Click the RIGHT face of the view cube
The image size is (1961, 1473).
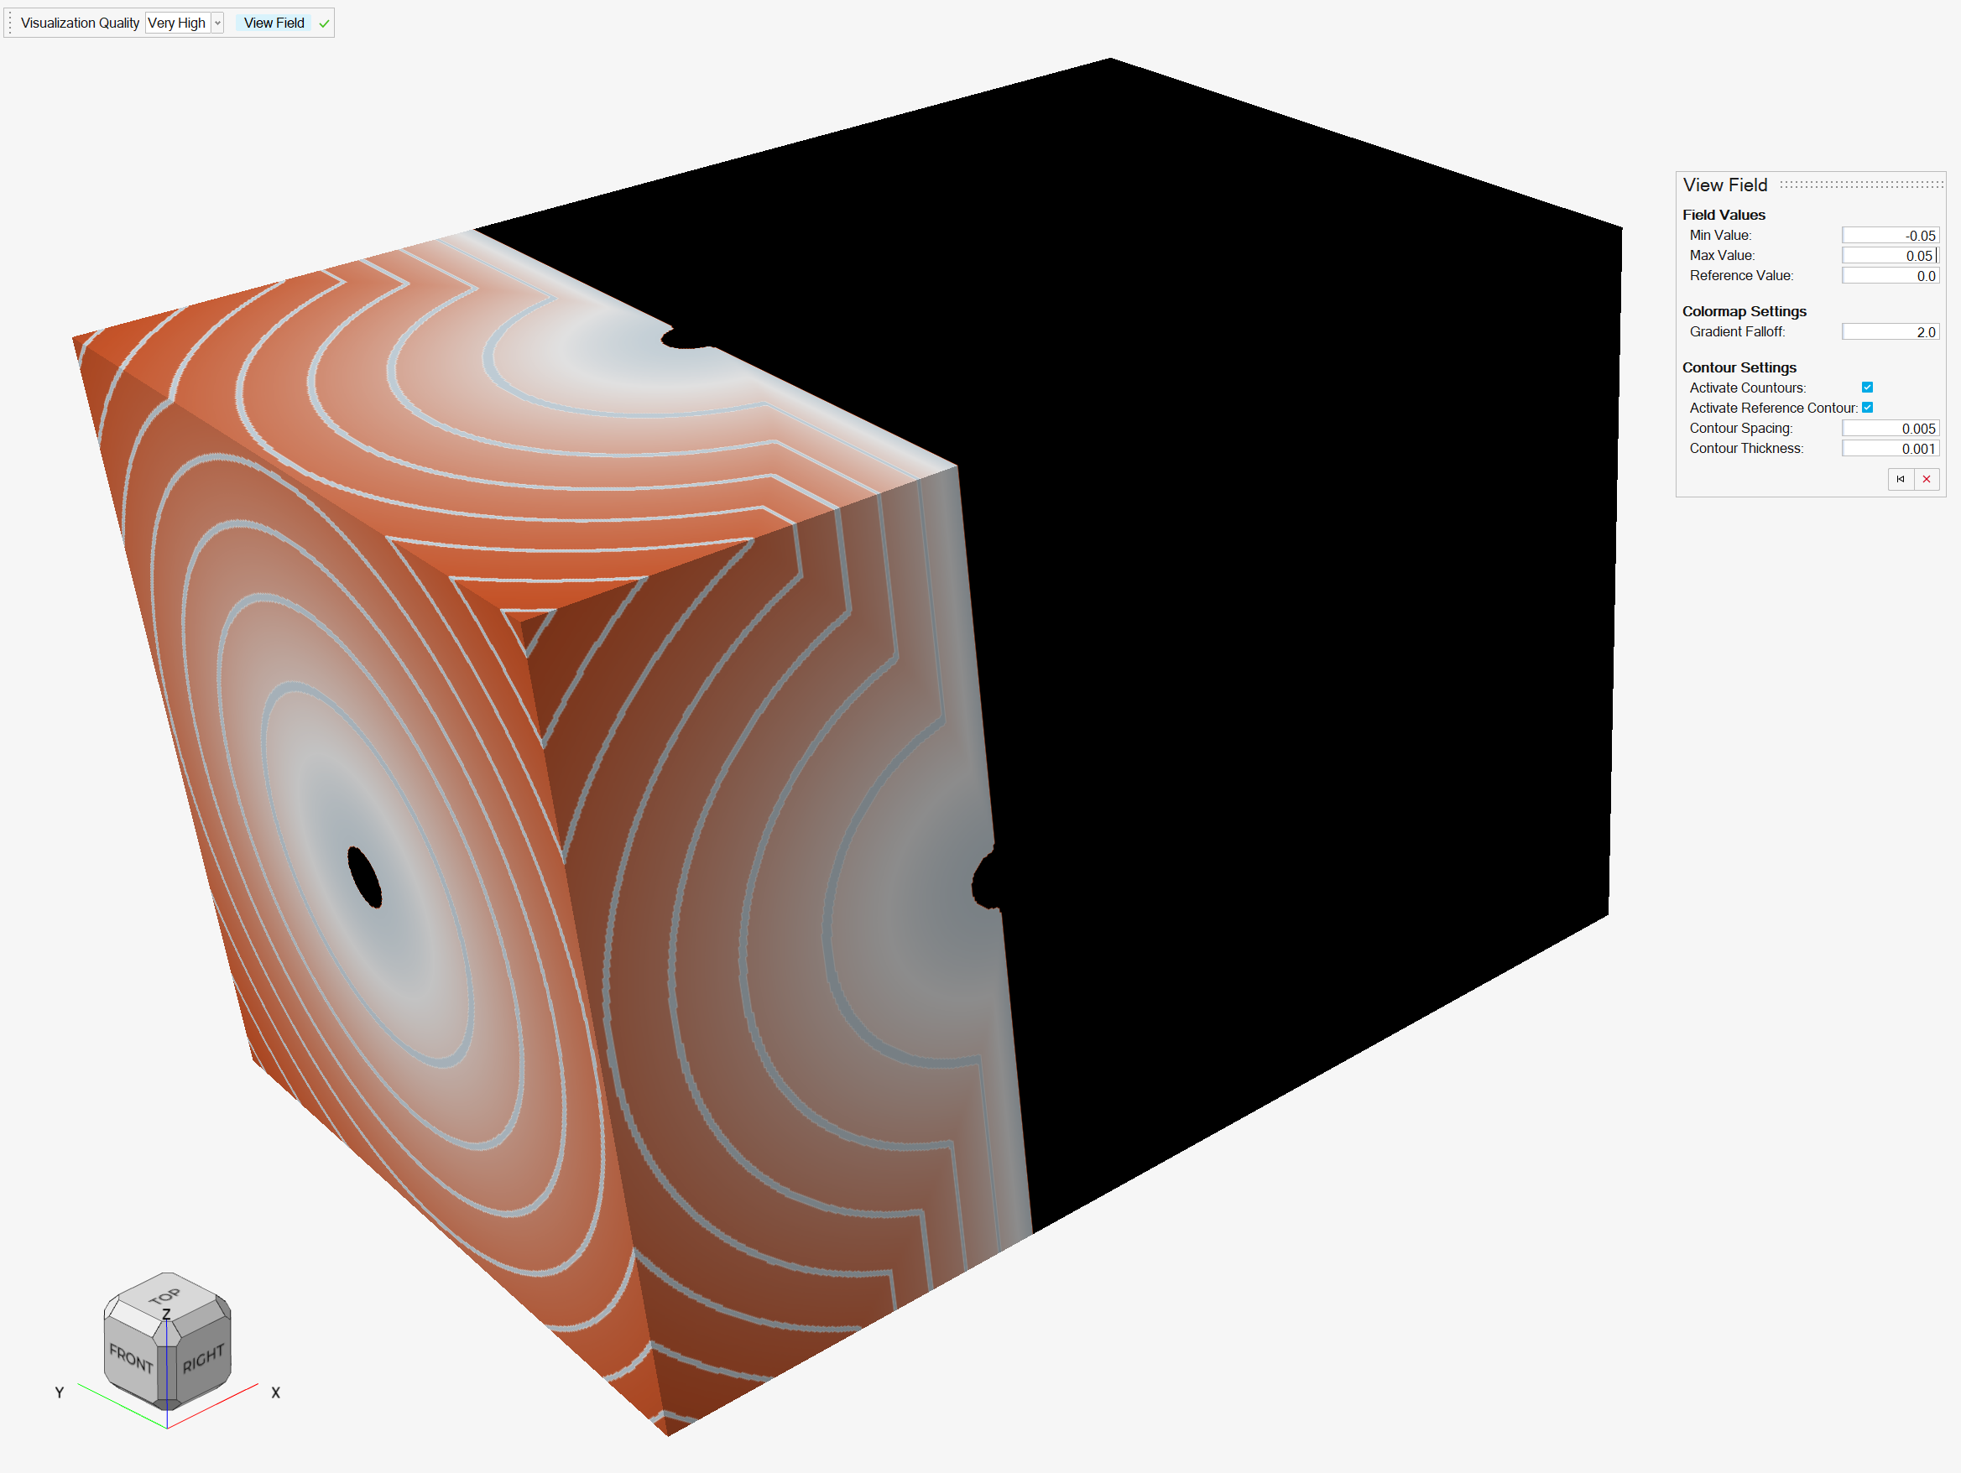coord(203,1358)
